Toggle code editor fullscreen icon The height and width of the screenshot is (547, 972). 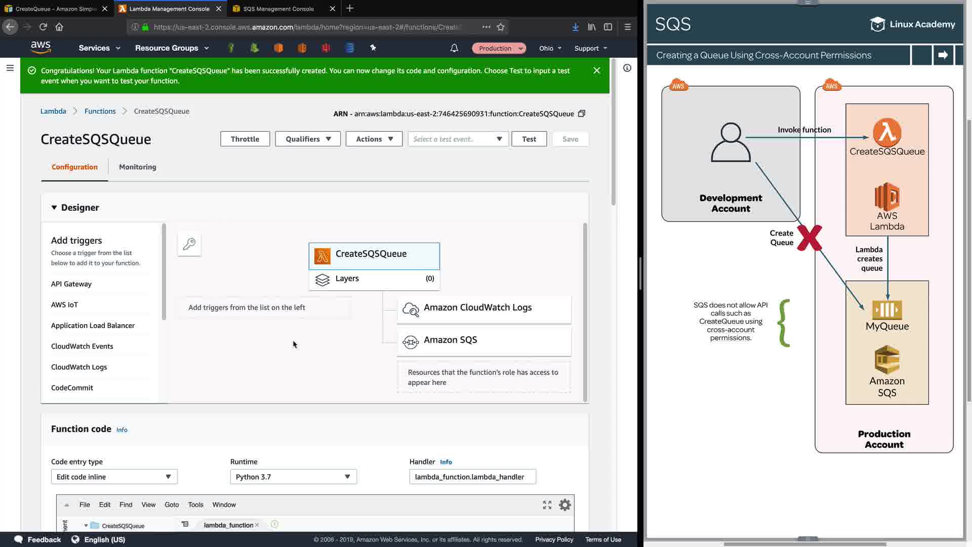click(547, 505)
